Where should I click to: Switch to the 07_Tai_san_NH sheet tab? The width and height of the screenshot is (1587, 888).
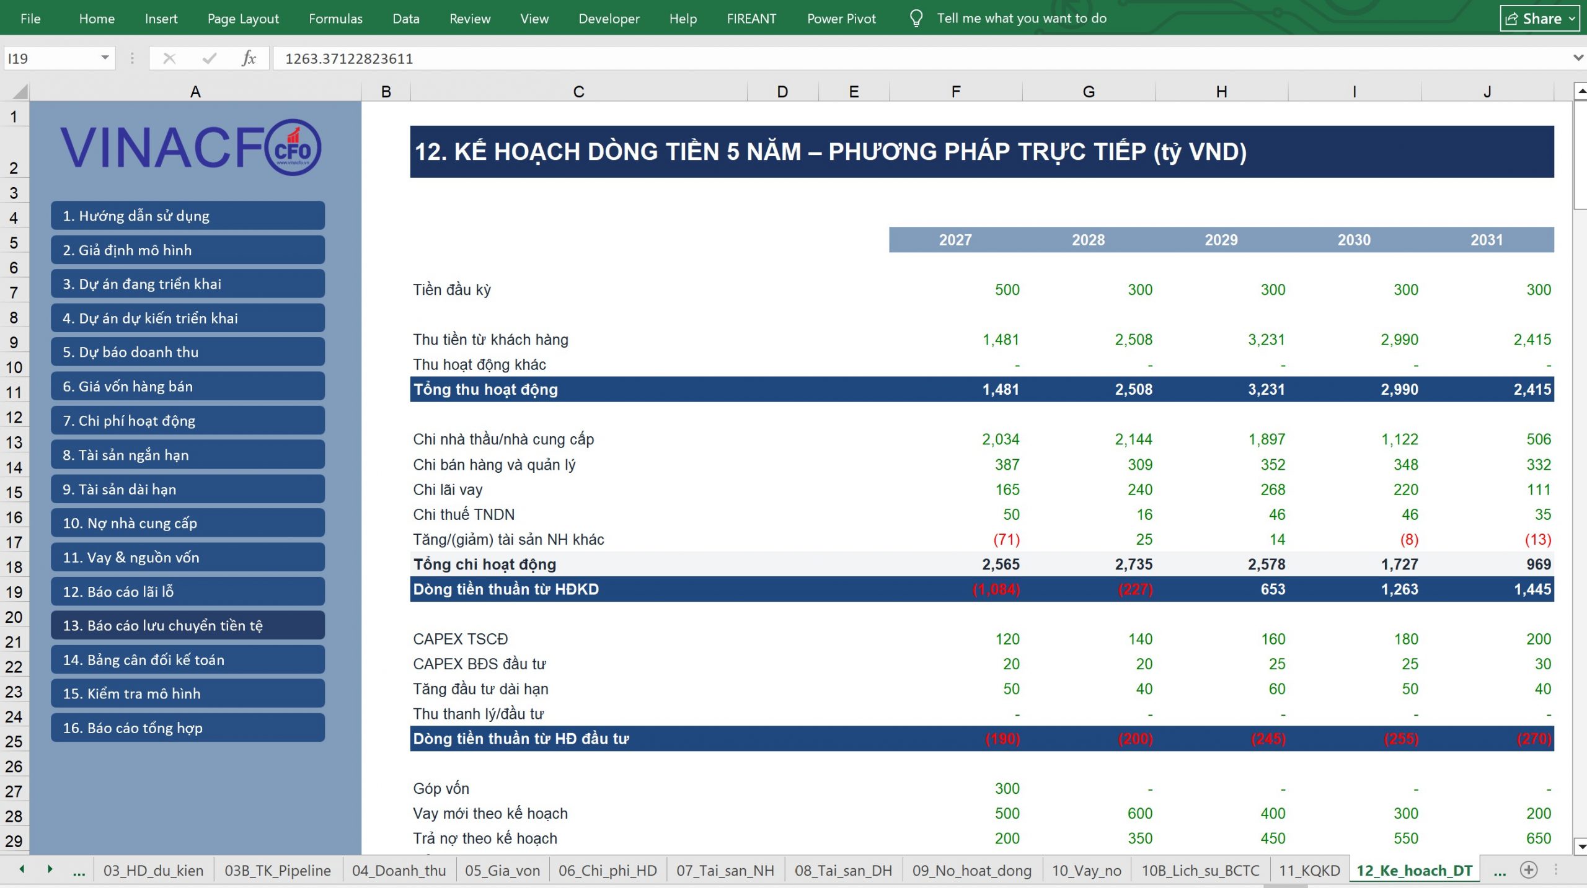725,871
